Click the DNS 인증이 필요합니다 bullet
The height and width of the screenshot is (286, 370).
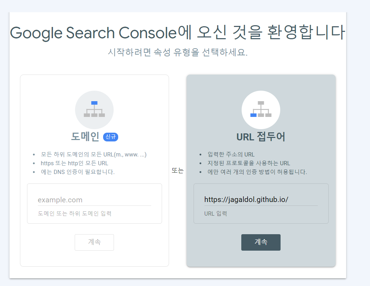tap(78, 172)
